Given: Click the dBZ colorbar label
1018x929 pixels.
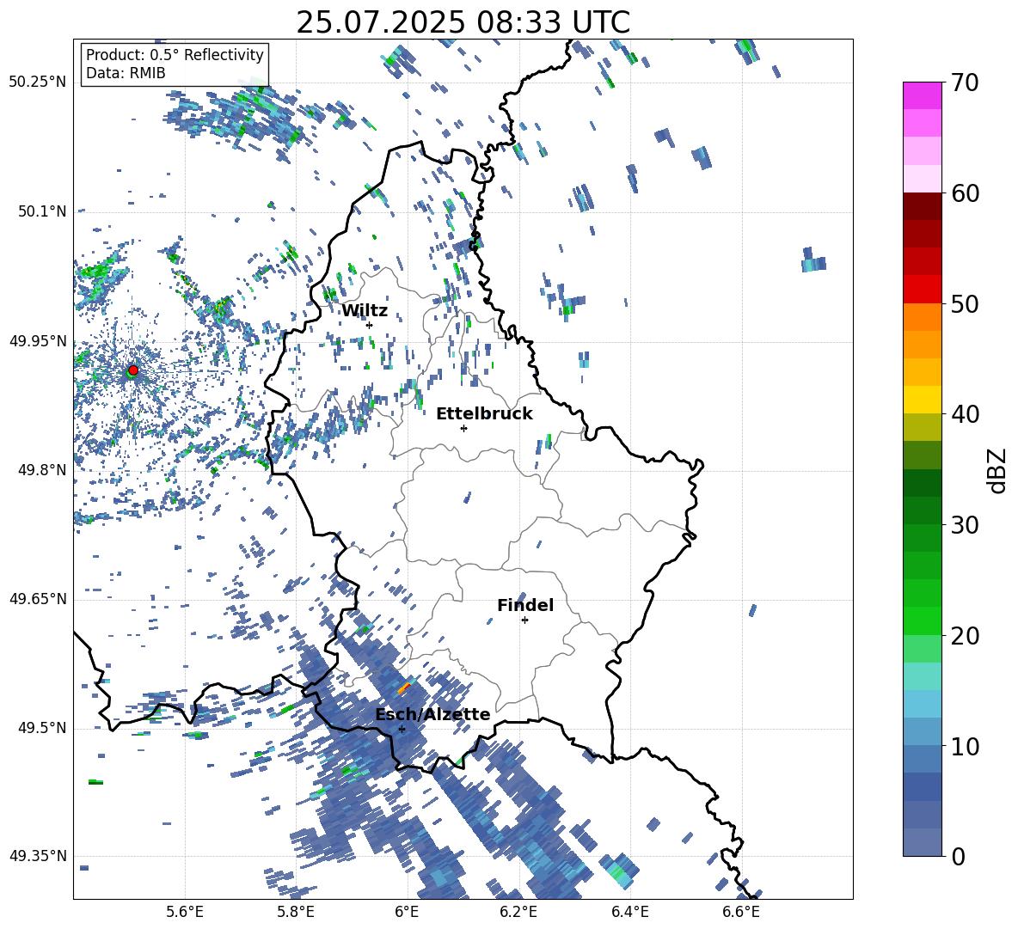Looking at the screenshot, I should (x=998, y=470).
